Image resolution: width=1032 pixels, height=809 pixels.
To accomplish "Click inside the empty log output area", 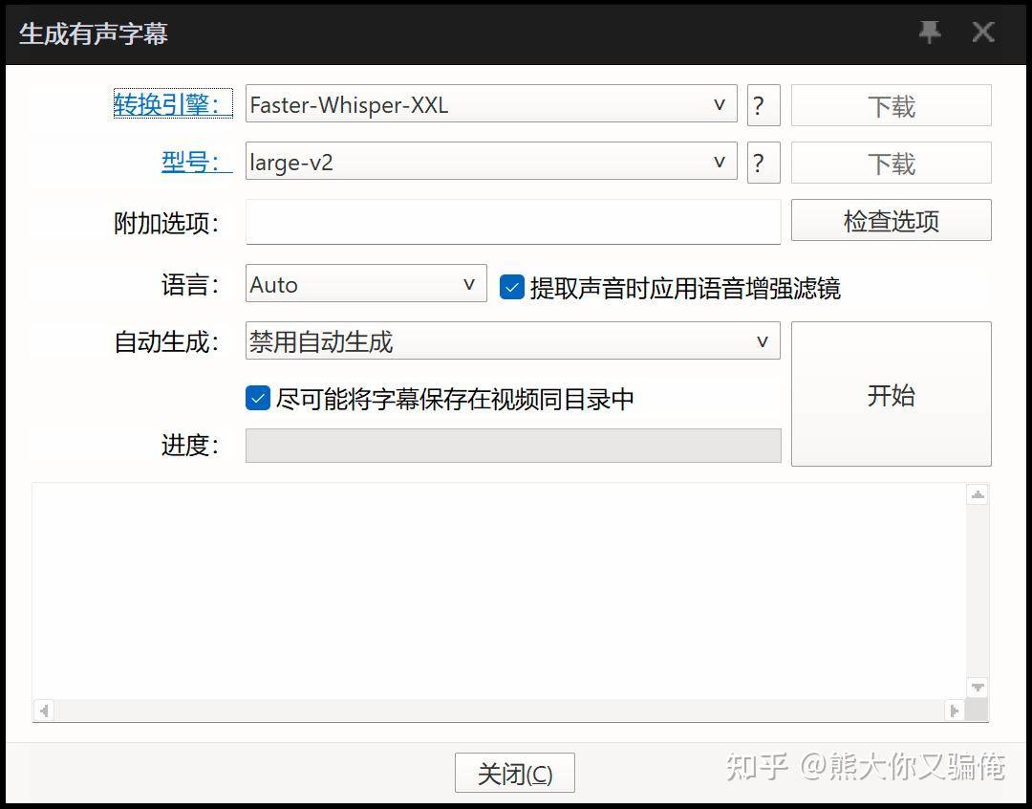I will click(x=499, y=591).
